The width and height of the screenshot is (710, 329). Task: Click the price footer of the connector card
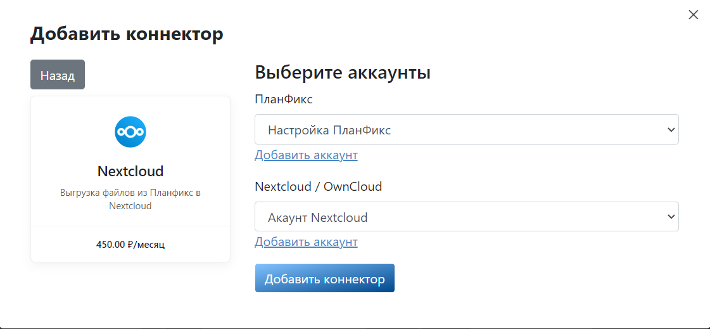[x=130, y=244]
